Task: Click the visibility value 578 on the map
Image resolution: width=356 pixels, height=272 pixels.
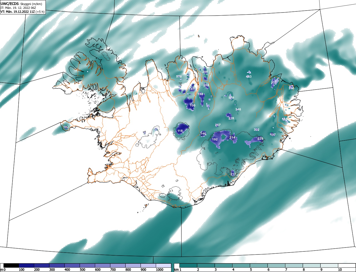Action: (x=179, y=76)
